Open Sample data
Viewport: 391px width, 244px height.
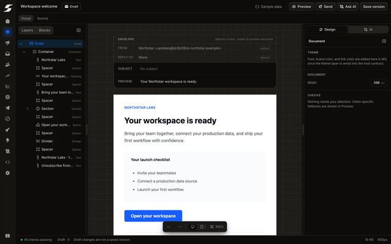point(268,7)
